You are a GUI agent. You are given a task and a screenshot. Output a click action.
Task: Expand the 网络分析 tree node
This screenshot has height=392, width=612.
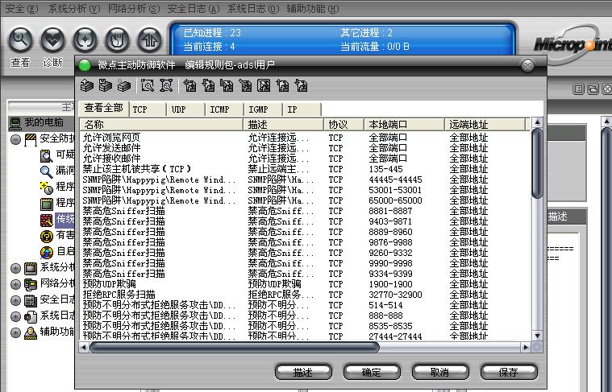tap(15, 284)
